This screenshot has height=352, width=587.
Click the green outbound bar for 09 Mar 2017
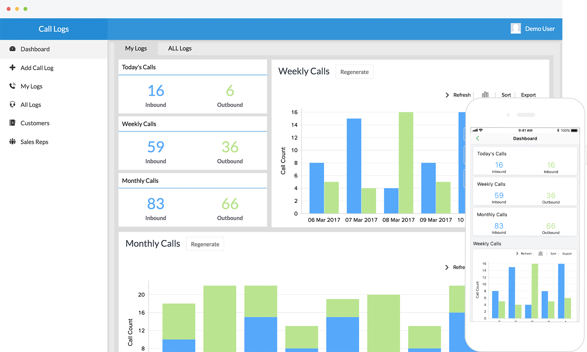click(443, 197)
